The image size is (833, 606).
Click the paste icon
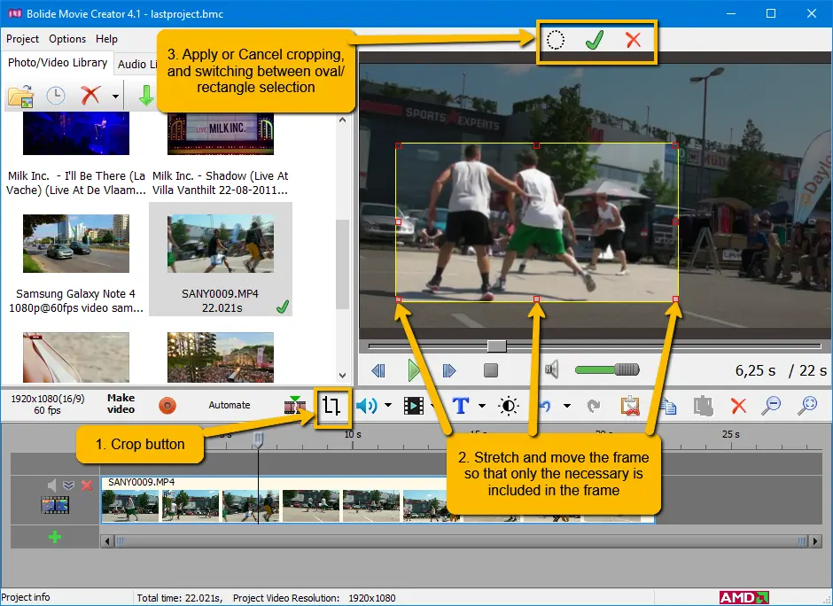[703, 406]
